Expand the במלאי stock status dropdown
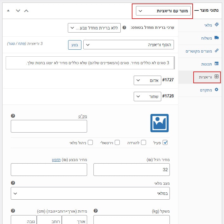The image size is (224, 224). [90, 193]
